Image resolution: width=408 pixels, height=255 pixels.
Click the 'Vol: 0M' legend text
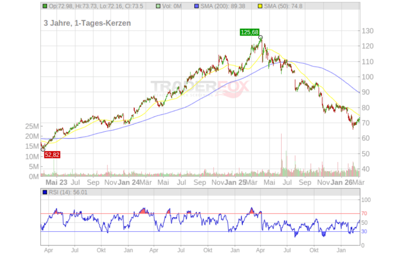pos(174,6)
